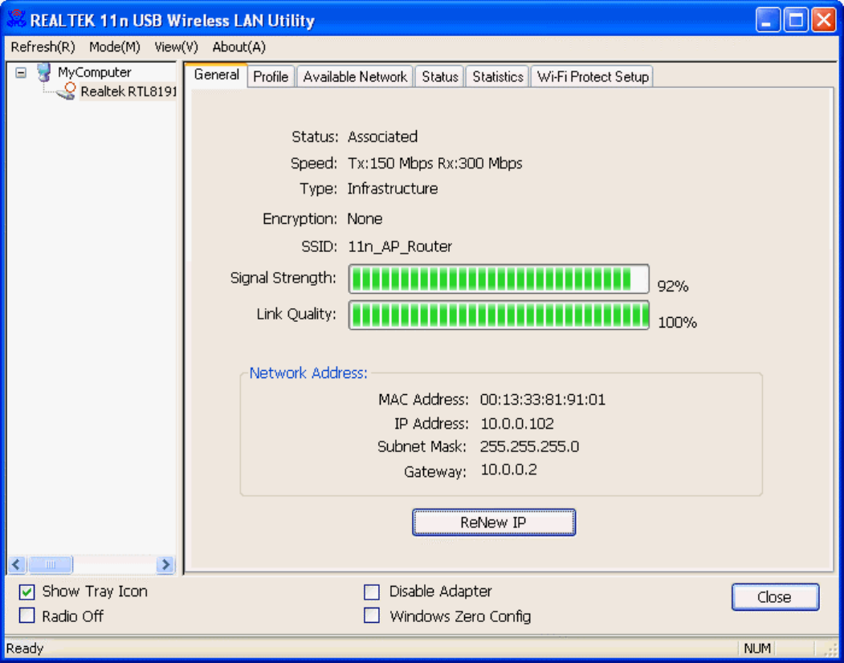Click the IP address value 10.0.0.102
This screenshot has height=663, width=844.
517,424
